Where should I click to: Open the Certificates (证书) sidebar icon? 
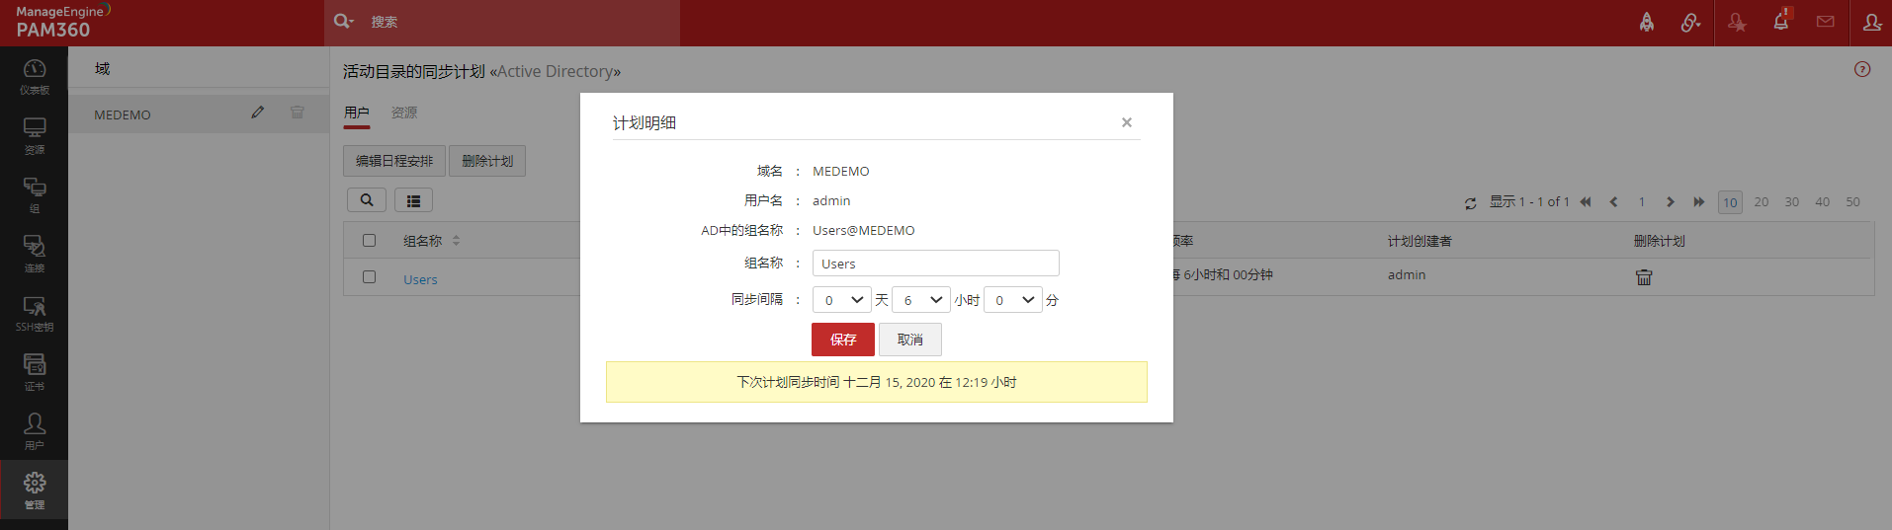[x=35, y=372]
